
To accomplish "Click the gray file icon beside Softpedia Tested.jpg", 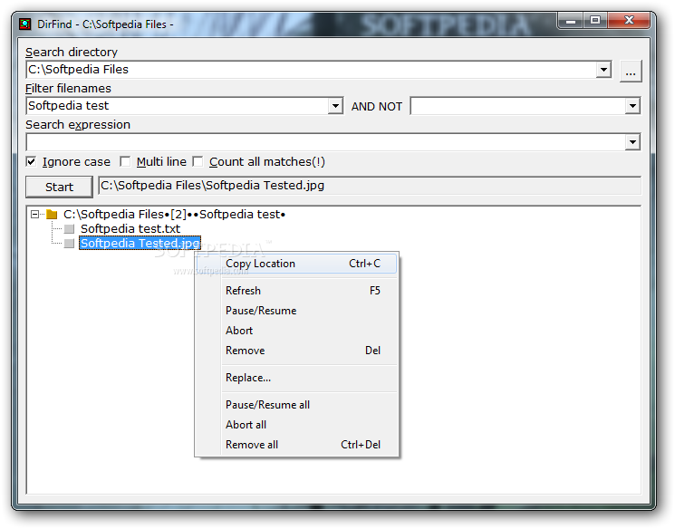I will [69, 243].
